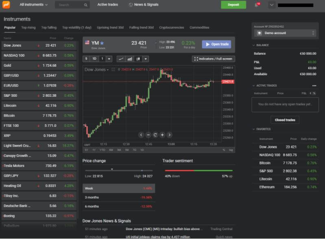The width and height of the screenshot is (325, 239).
Task: Click the price change range slider
Action: 119,170
